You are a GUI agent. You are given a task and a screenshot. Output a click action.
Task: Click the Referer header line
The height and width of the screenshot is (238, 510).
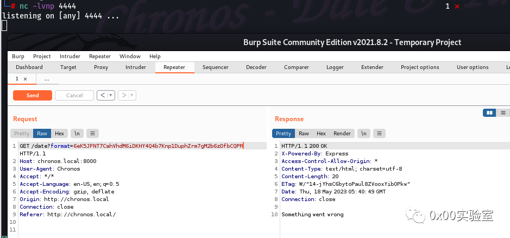[x=68, y=214]
